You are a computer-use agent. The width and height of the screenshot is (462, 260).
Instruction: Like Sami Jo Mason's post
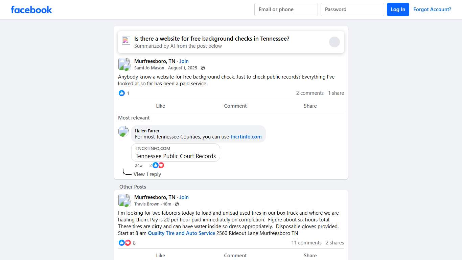[x=160, y=106]
